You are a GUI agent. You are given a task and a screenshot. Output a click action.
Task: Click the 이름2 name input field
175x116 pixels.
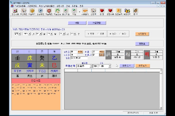coord(95,55)
